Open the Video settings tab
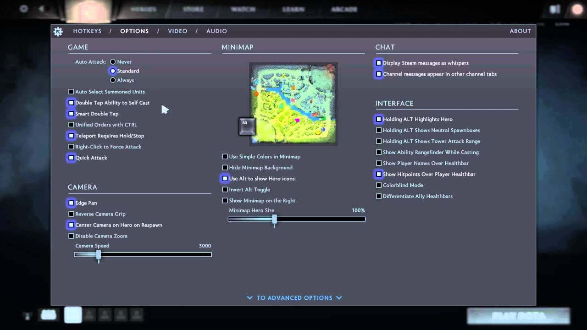 (x=177, y=31)
